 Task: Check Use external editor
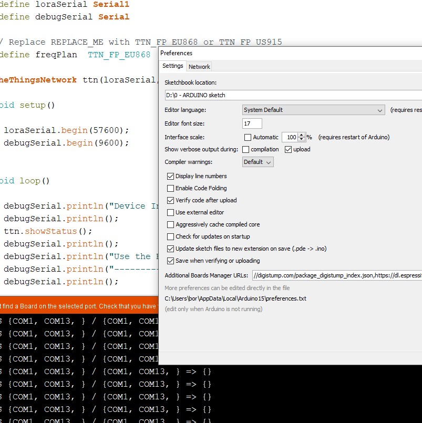pyautogui.click(x=170, y=213)
